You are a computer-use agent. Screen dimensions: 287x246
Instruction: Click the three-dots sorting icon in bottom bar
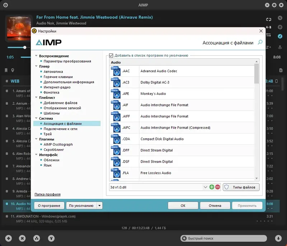pos(37,238)
